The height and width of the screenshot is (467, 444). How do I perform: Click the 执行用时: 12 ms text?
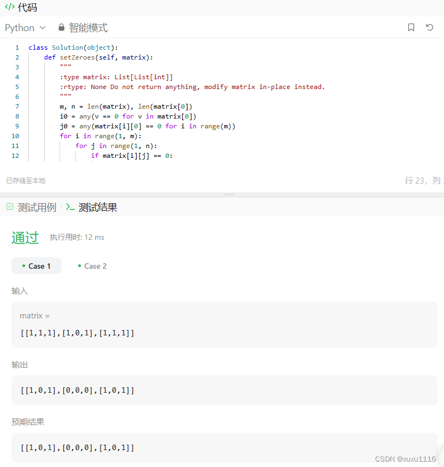[x=77, y=238]
